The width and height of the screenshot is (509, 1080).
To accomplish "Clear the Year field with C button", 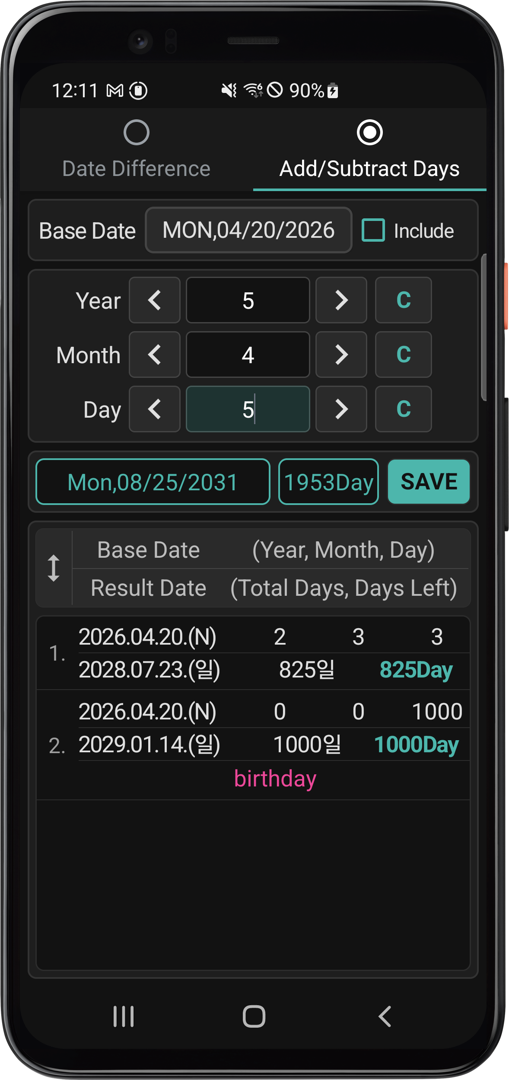I will pyautogui.click(x=403, y=300).
